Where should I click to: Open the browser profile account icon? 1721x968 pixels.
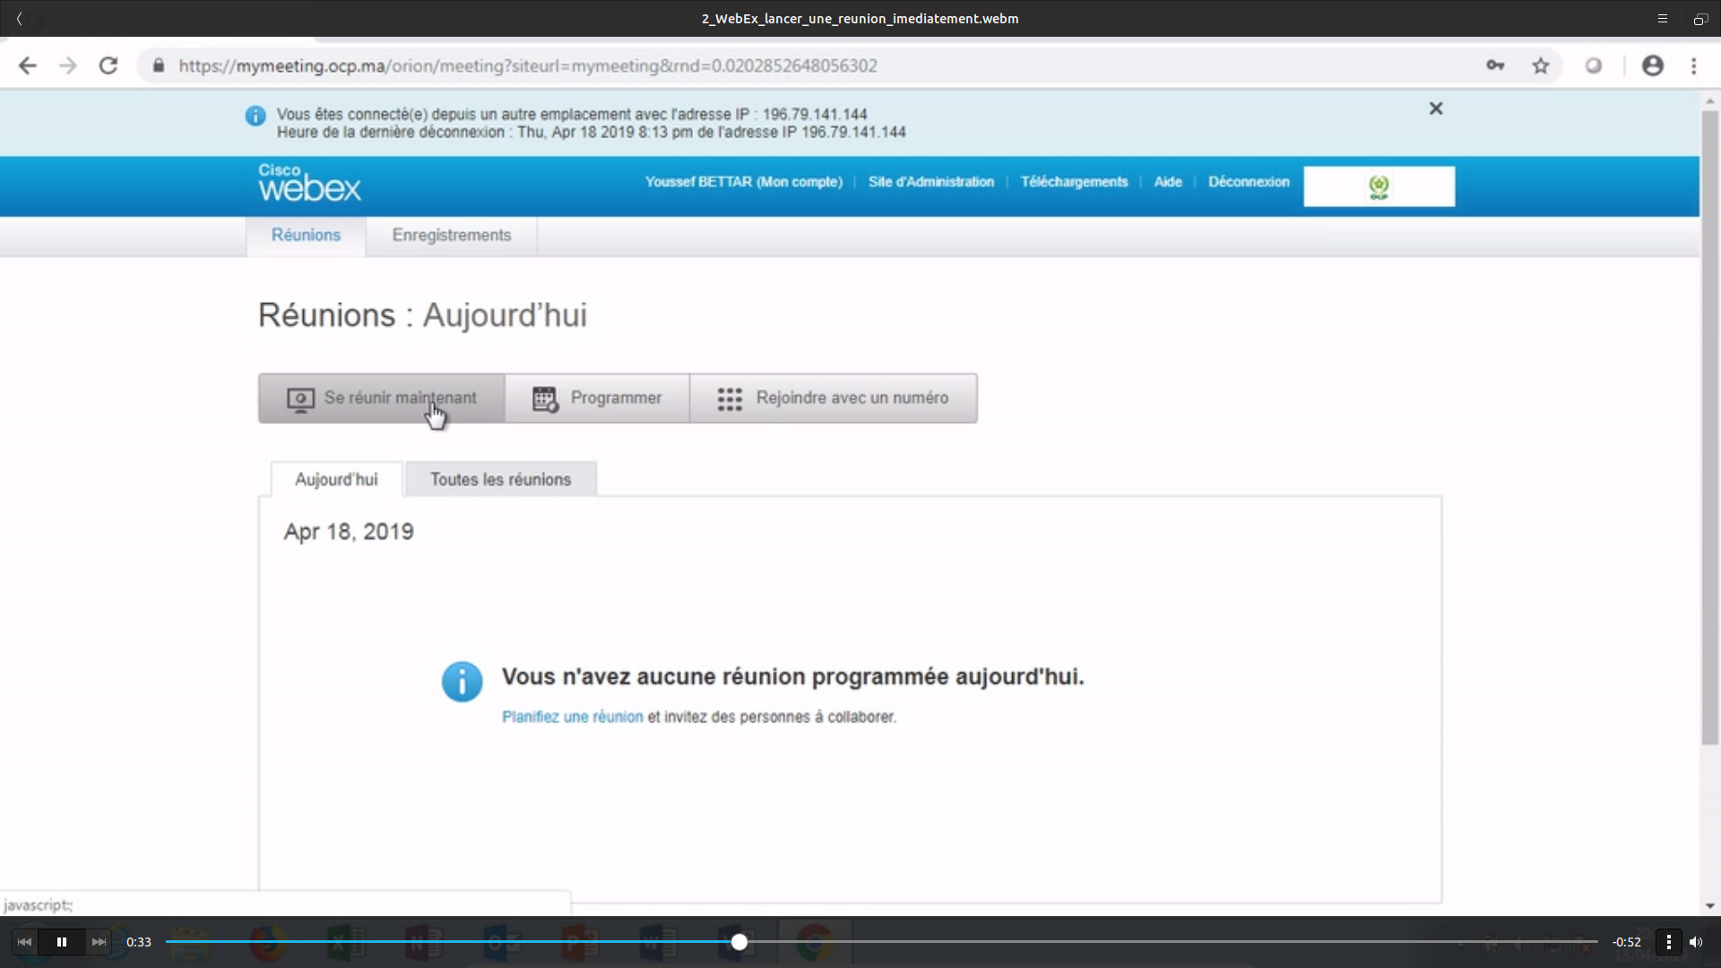tap(1653, 65)
